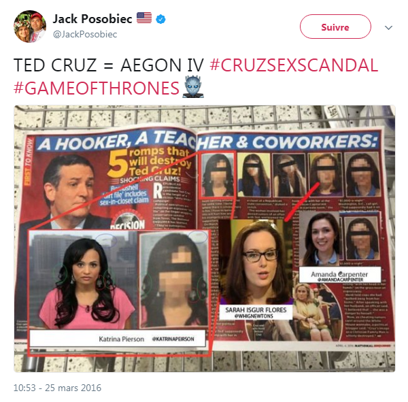
Task: Open the attached magazine photo
Action: pos(205,239)
